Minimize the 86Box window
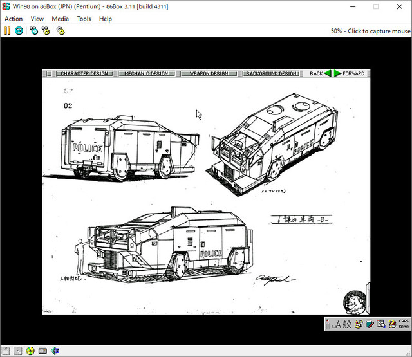412x357 pixels. coord(353,6)
